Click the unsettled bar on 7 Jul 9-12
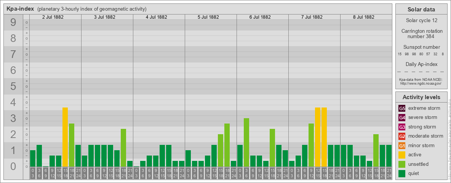The width and height of the screenshot is (451, 183). point(311,145)
